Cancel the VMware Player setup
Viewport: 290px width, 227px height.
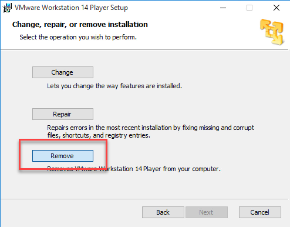[260, 212]
